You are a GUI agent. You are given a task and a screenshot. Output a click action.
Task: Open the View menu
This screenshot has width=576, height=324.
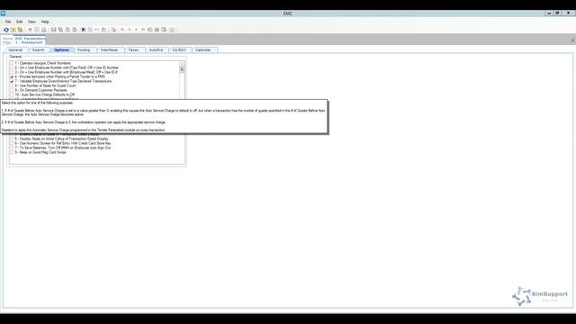(x=32, y=22)
